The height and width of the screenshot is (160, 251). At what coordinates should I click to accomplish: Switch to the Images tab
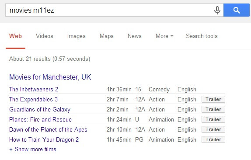coord(77,36)
